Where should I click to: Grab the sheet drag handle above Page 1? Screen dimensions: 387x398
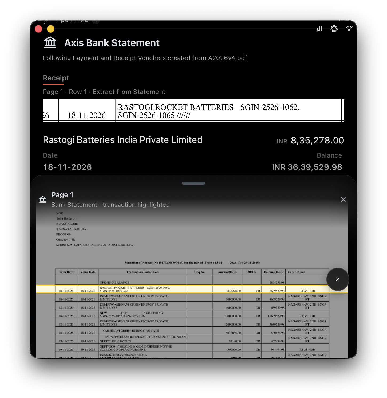(x=194, y=183)
